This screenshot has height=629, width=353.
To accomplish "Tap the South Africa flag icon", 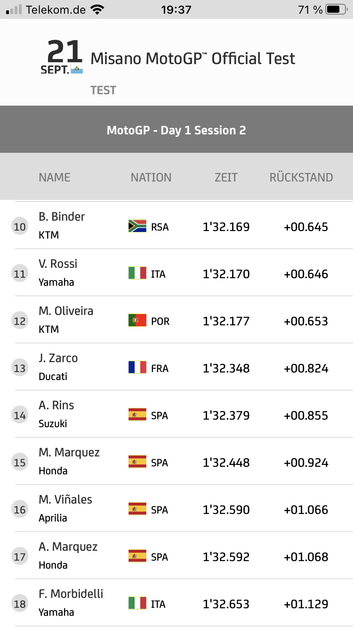I will point(137,226).
